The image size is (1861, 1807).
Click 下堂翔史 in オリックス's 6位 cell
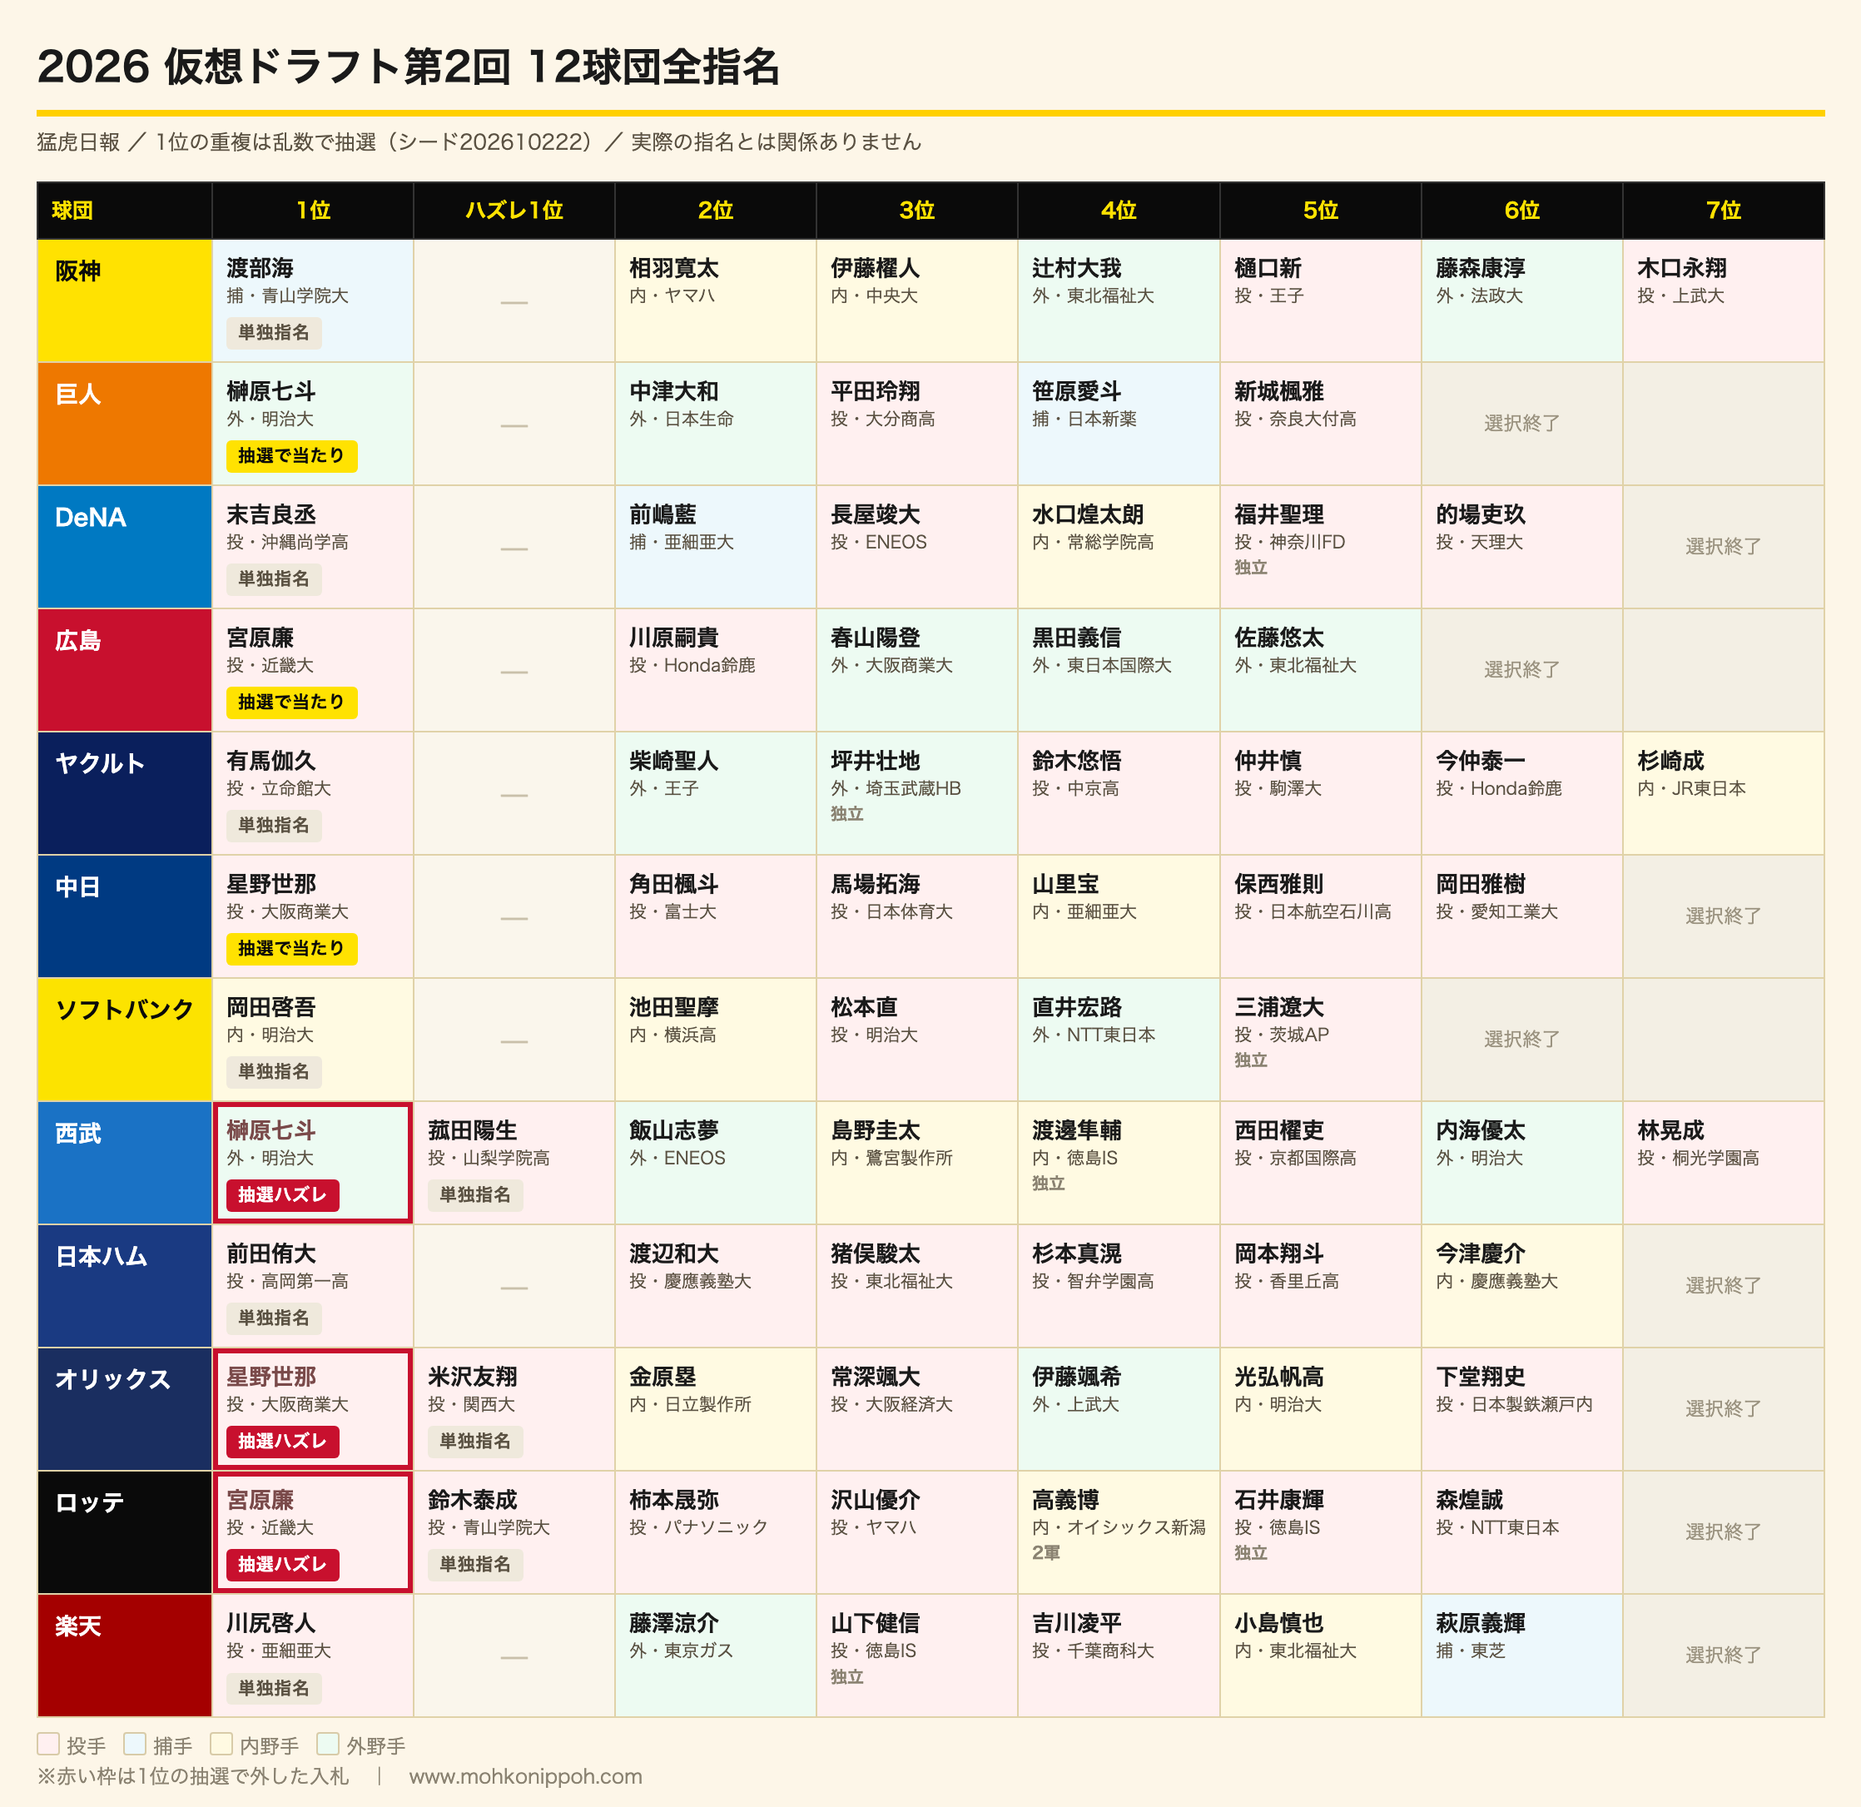coord(1481,1376)
